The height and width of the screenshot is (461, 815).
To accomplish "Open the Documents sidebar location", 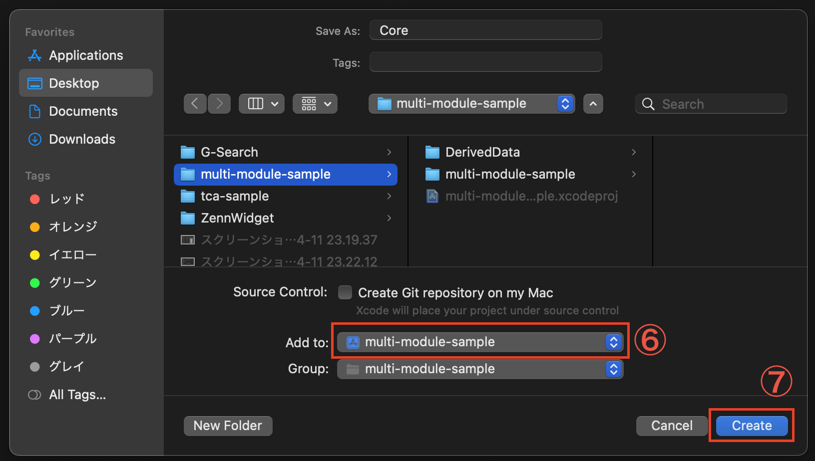I will (86, 111).
